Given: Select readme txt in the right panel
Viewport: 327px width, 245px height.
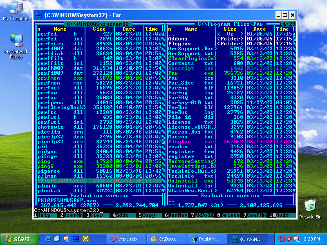Looking at the screenshot, I should pos(230,147).
